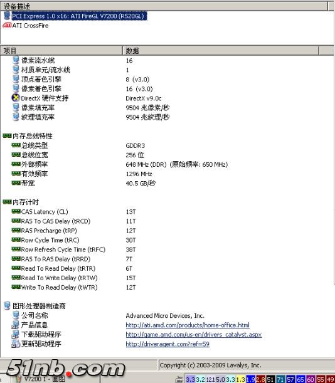Click the red tray sensor icon showing 2.8

click(x=261, y=379)
